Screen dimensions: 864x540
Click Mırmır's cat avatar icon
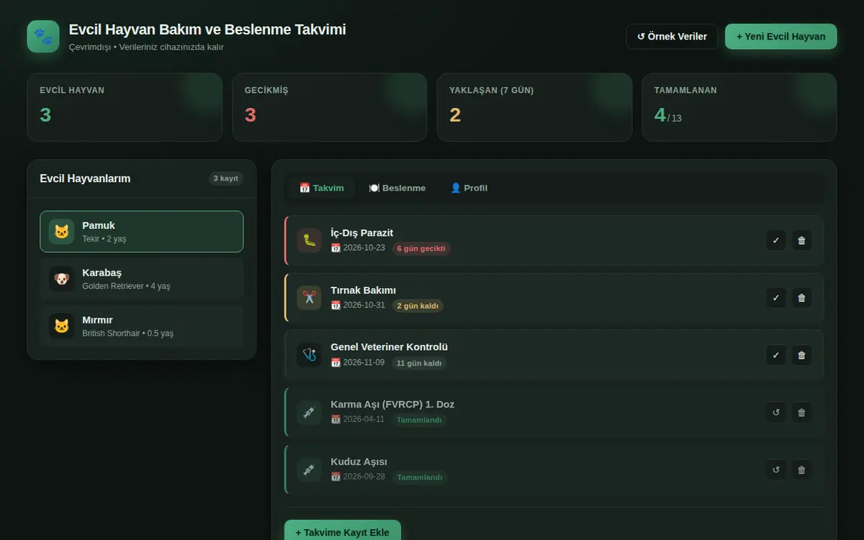point(62,326)
